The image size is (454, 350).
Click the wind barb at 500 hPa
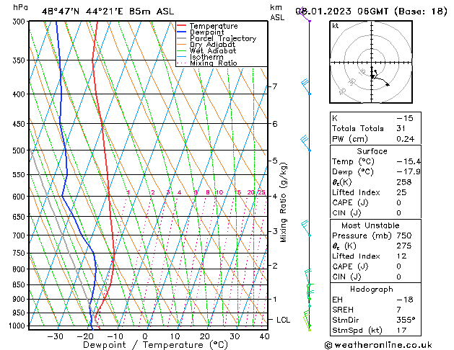click(x=305, y=143)
